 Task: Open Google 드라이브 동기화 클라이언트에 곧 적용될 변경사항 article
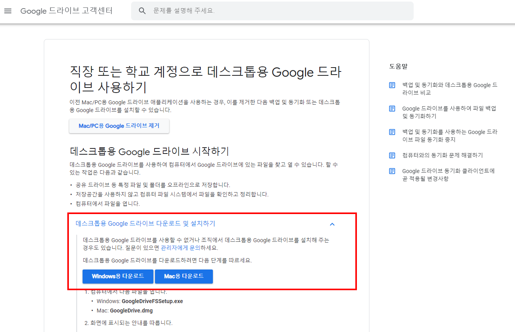point(448,175)
